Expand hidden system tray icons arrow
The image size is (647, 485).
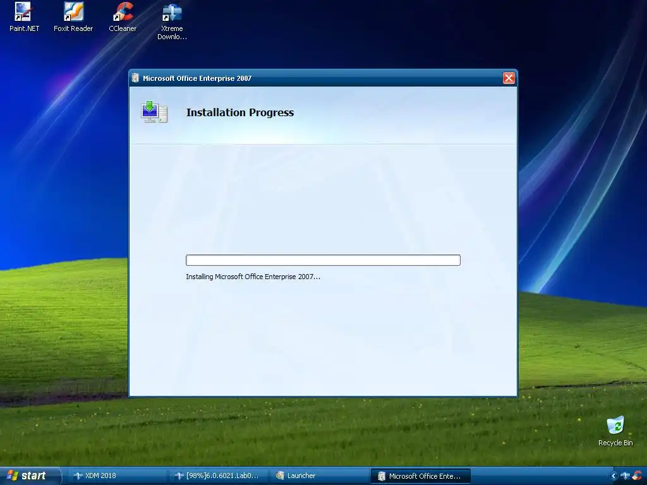pyautogui.click(x=614, y=476)
